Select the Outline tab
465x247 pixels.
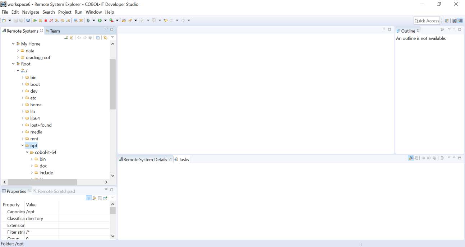coord(408,31)
